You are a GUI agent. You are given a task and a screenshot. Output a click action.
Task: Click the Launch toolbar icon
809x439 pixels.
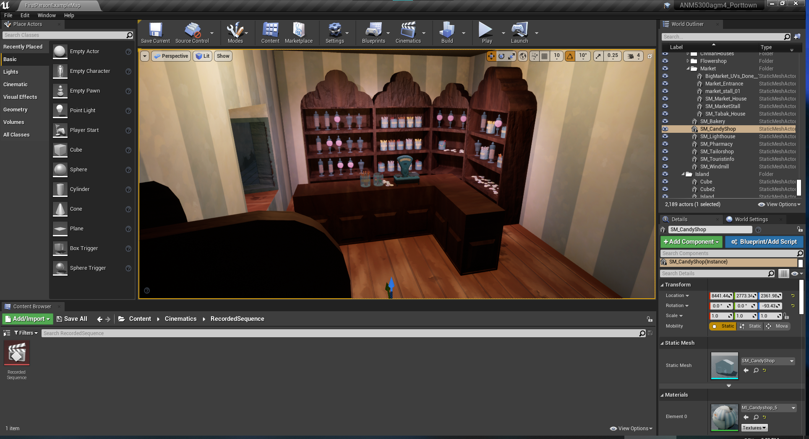(519, 33)
